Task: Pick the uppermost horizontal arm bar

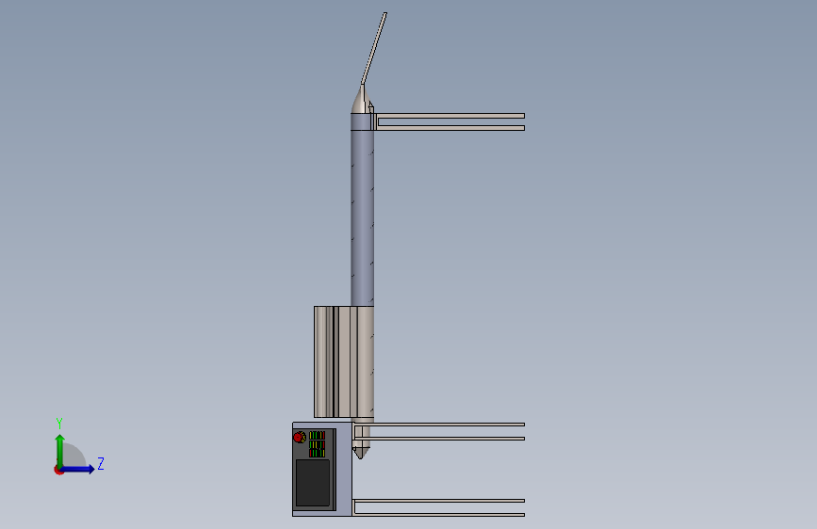Action: (450, 116)
